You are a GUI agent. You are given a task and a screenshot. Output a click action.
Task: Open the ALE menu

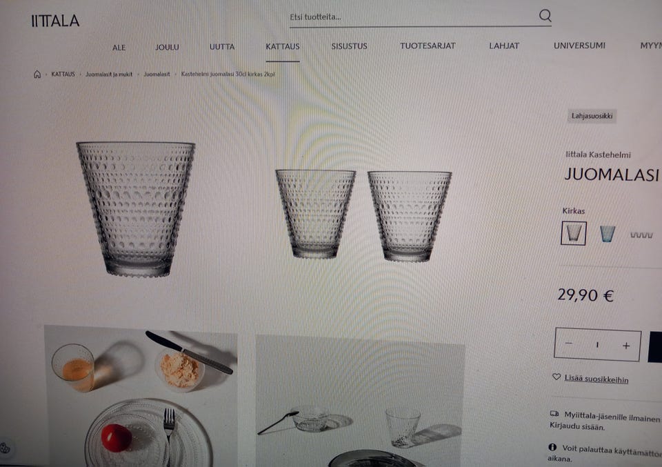click(119, 48)
